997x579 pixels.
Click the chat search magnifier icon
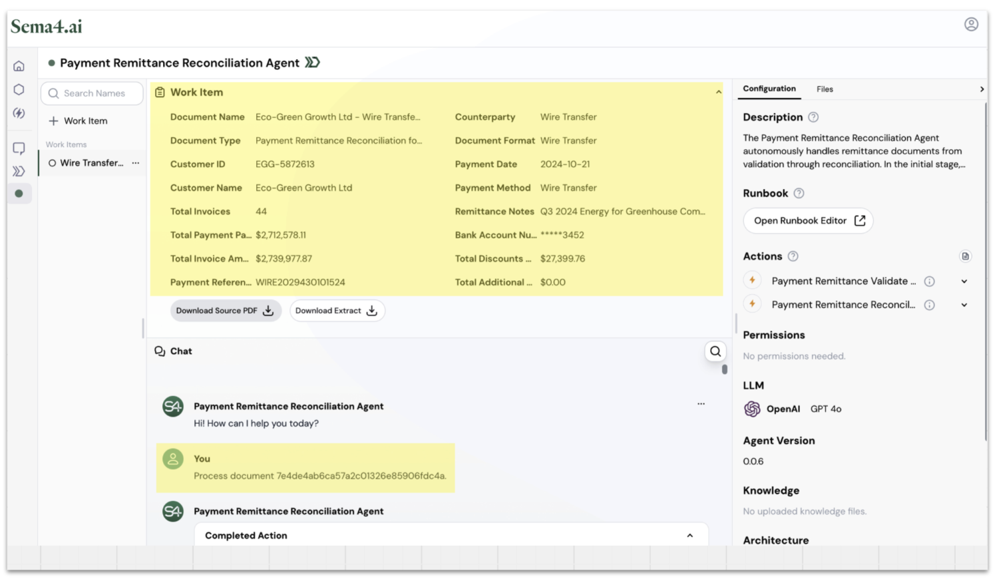point(715,351)
